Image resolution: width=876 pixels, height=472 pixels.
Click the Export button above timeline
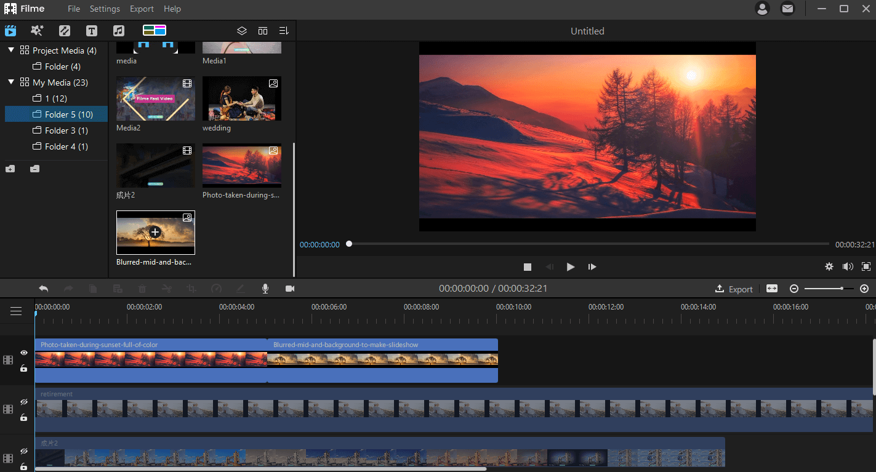click(x=734, y=289)
